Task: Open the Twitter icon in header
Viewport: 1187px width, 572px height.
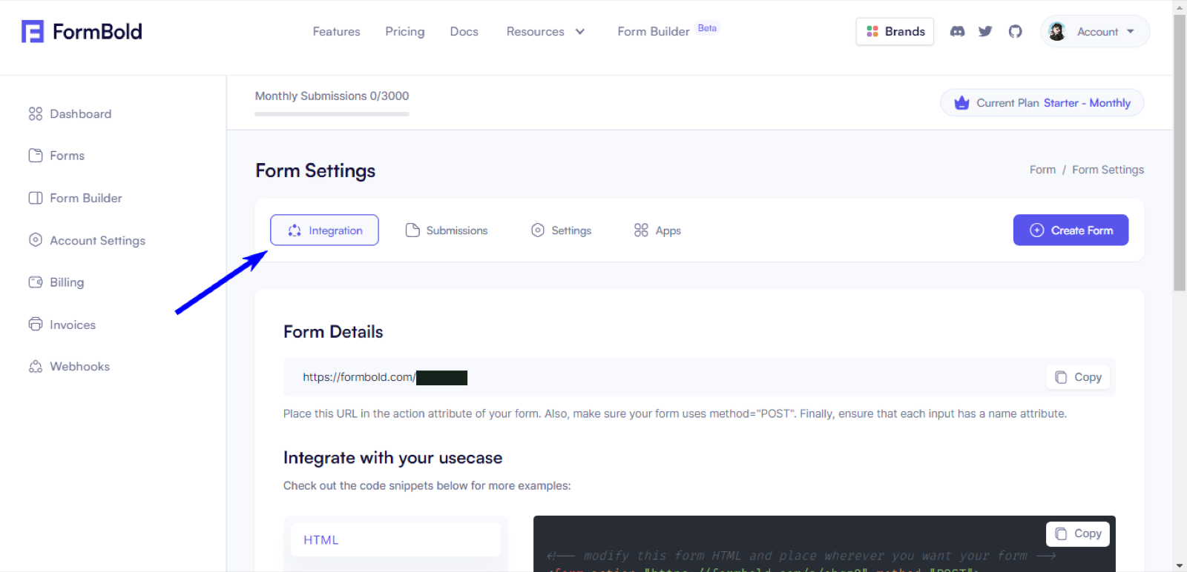Action: pos(985,31)
